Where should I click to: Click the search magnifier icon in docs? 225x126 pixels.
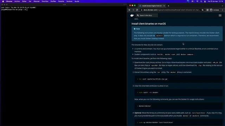pyautogui.click(x=138, y=15)
